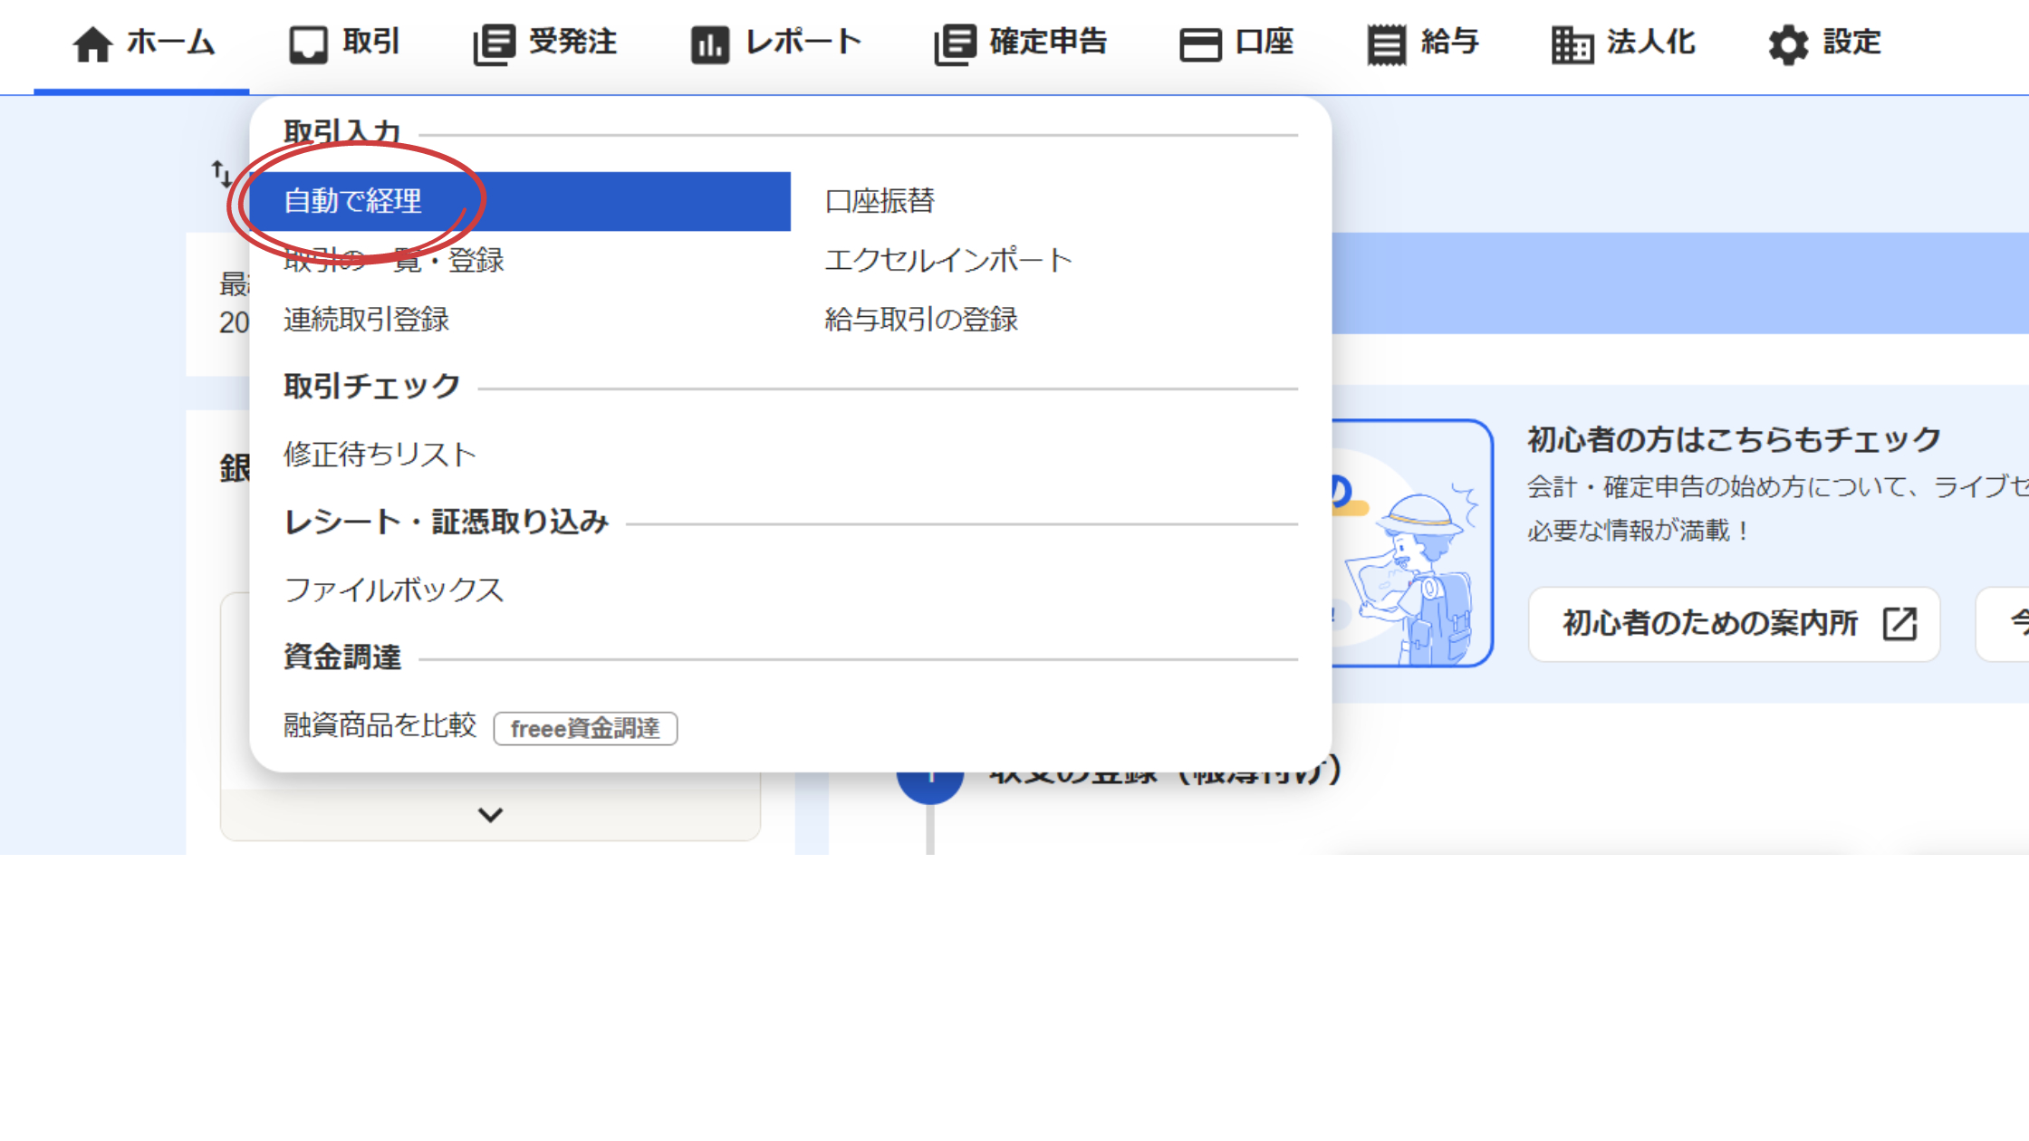Open 修正待ちリスト entry

(380, 455)
